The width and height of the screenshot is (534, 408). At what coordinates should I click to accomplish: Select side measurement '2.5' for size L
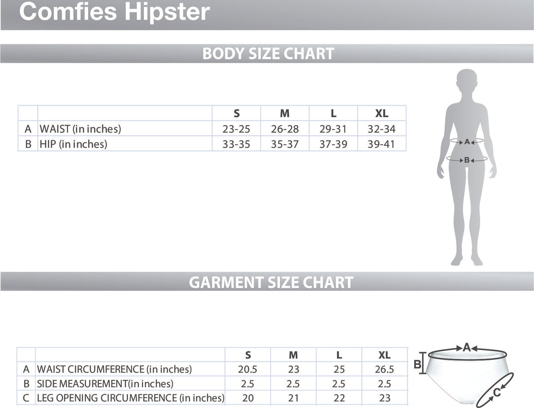pos(339,384)
